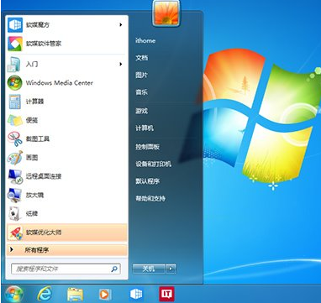Click the 远程桌面连接 text label

44,176
